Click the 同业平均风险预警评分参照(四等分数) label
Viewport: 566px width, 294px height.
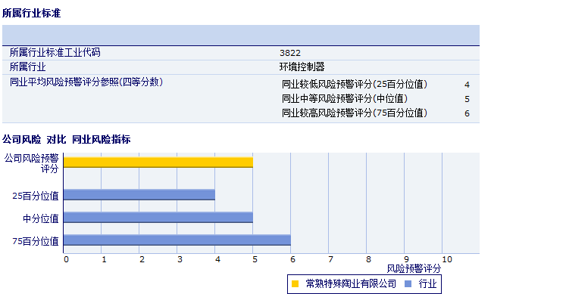pyautogui.click(x=86, y=82)
